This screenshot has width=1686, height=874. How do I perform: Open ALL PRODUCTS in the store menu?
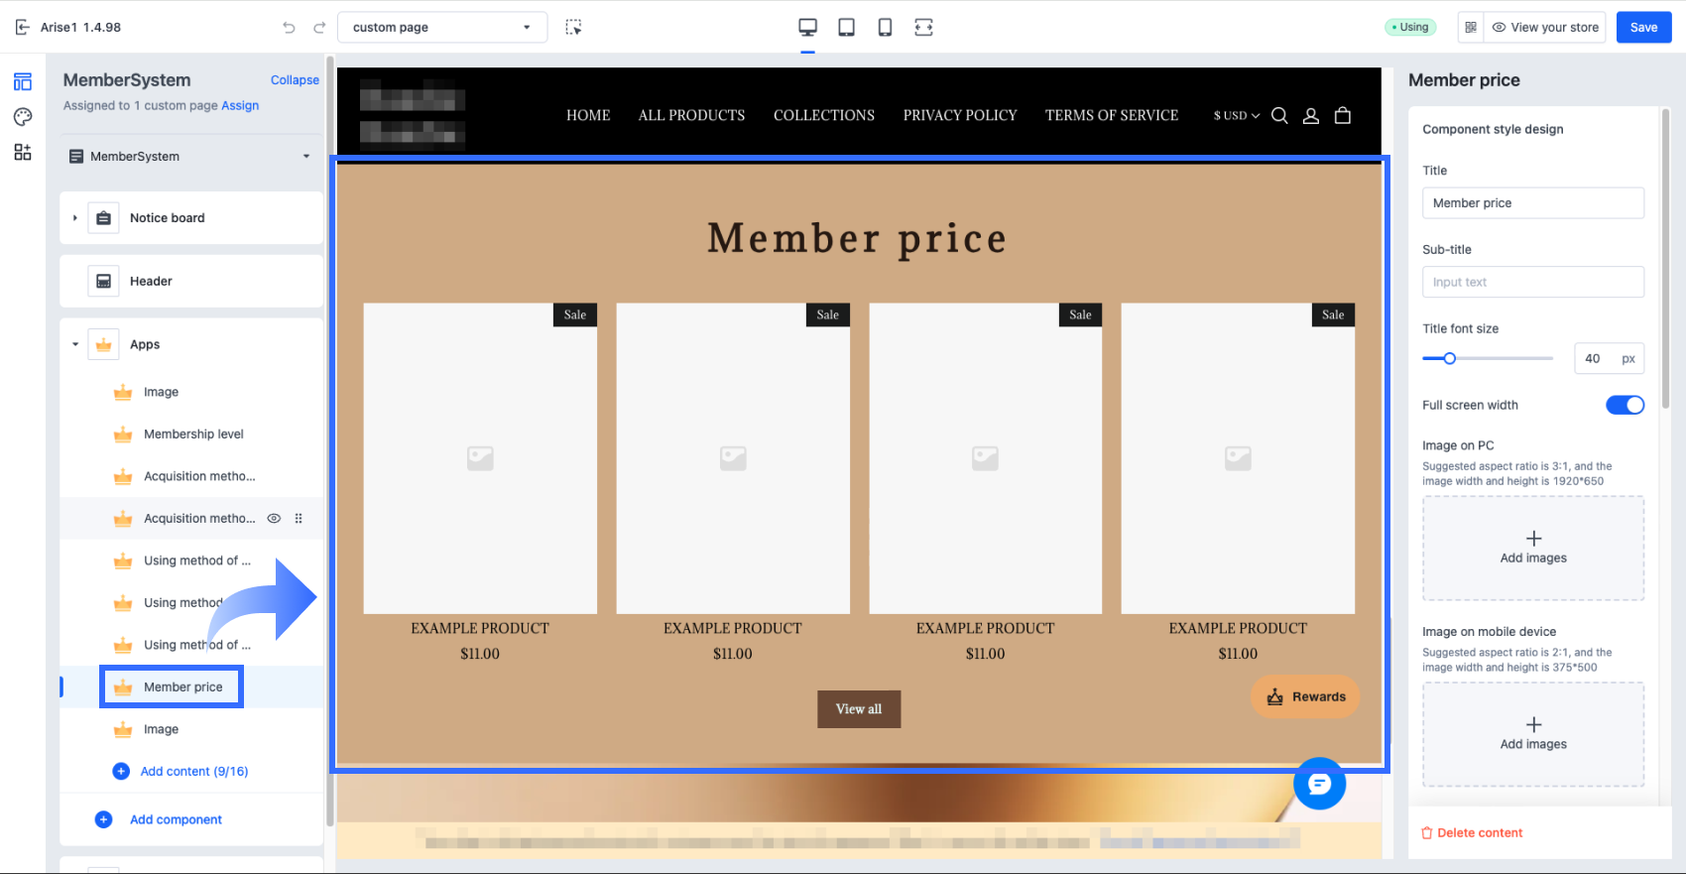[691, 116]
